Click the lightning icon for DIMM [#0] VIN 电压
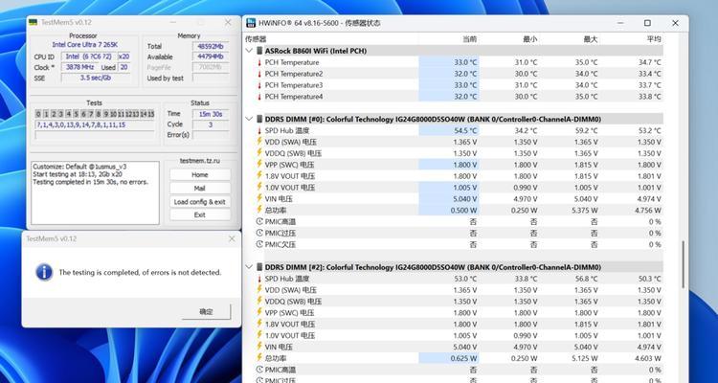 click(259, 199)
